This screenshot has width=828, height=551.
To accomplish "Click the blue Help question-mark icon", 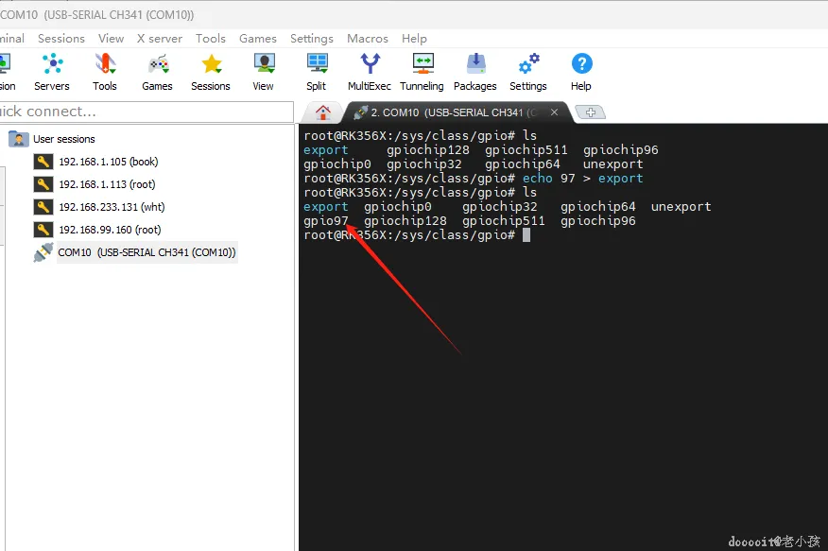I will pos(581,64).
